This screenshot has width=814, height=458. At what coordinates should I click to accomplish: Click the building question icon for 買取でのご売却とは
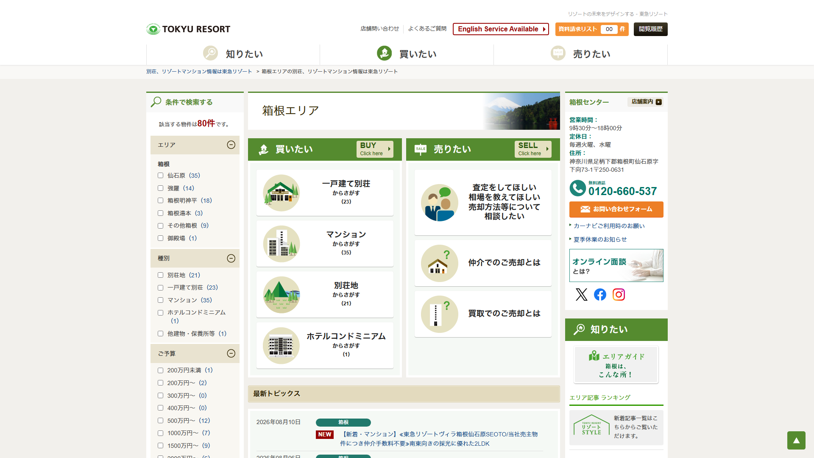coord(439,314)
